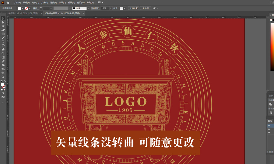Open the 窗口(W) menu

point(81,3)
